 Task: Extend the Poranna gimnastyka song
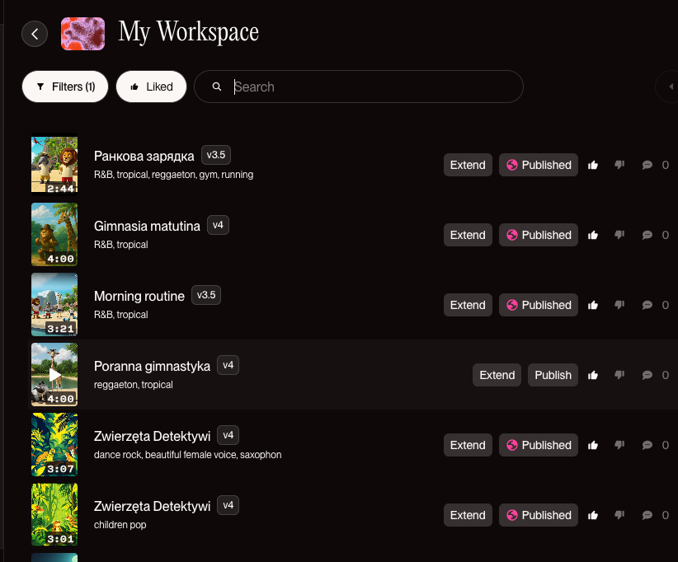click(x=497, y=375)
